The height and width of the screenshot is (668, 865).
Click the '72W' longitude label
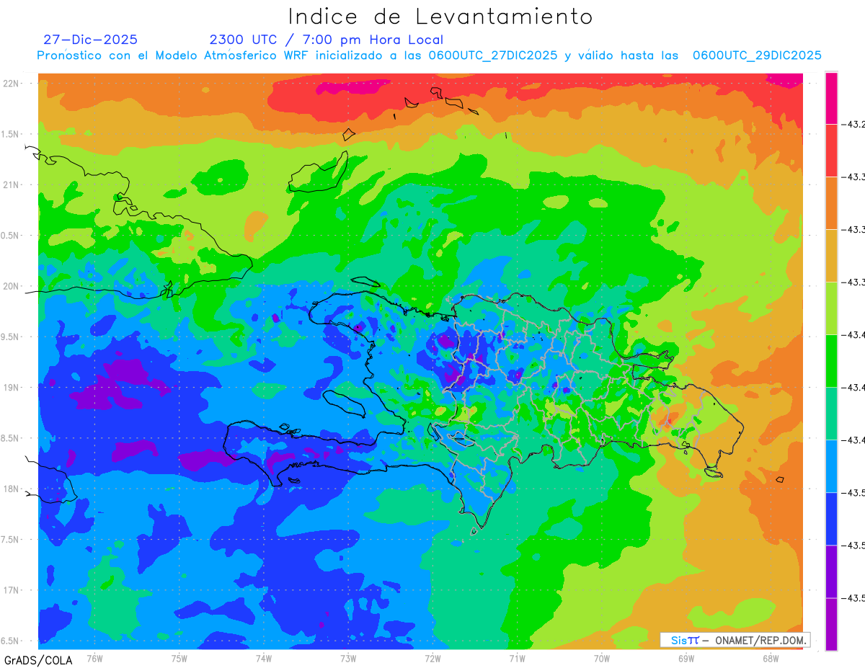click(432, 658)
